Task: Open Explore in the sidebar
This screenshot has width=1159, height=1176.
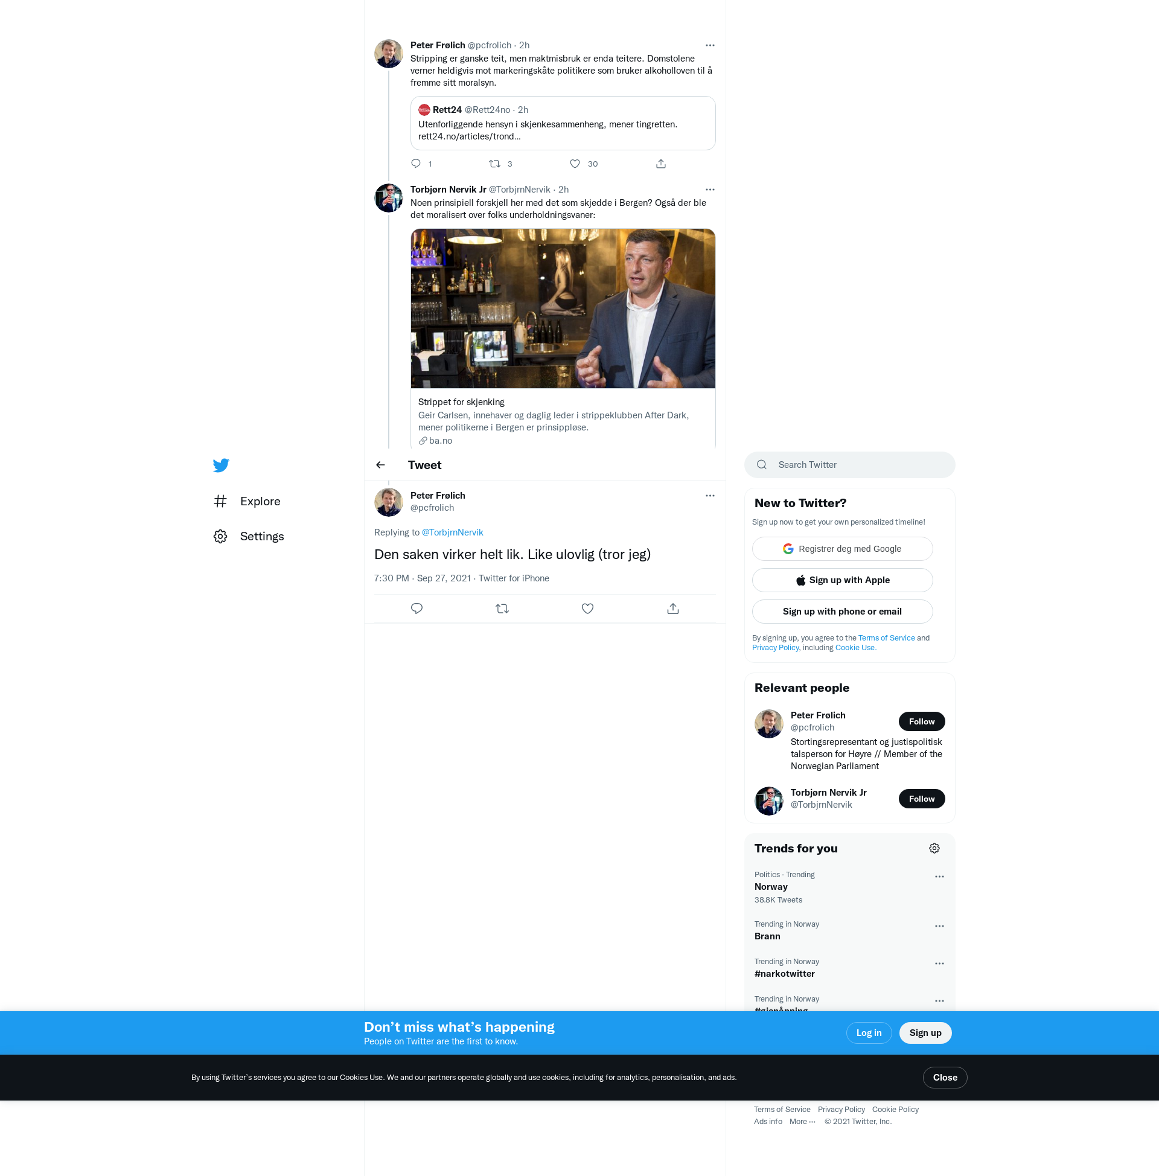Action: click(x=260, y=501)
